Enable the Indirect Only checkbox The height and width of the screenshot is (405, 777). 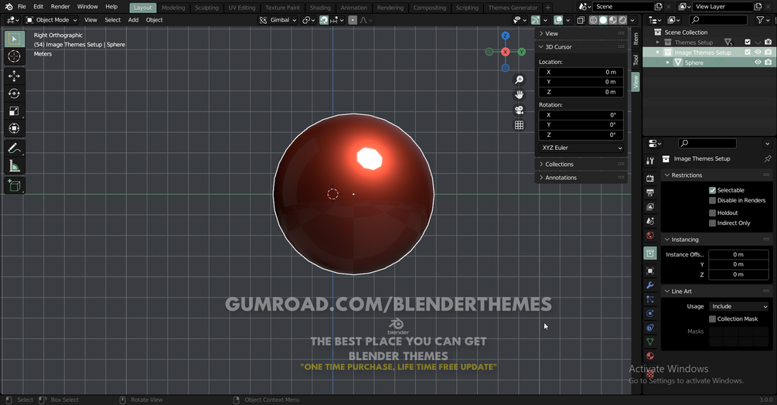713,223
